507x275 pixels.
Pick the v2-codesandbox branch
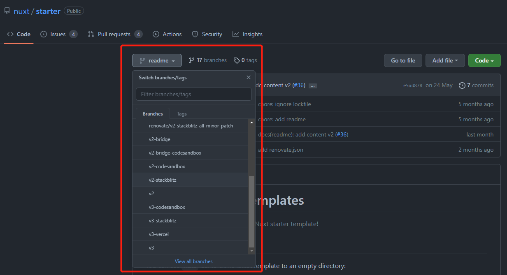[191, 166]
